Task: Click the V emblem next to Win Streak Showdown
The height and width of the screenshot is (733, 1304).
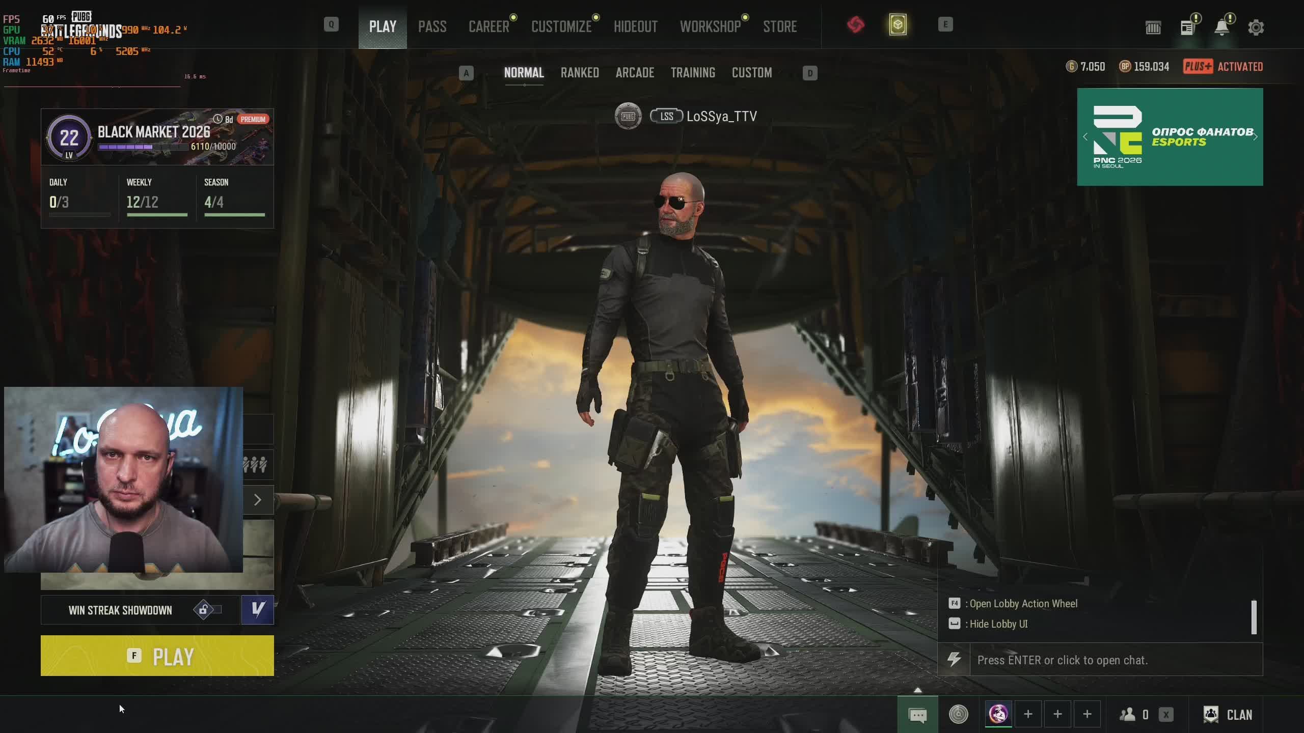Action: pyautogui.click(x=258, y=610)
